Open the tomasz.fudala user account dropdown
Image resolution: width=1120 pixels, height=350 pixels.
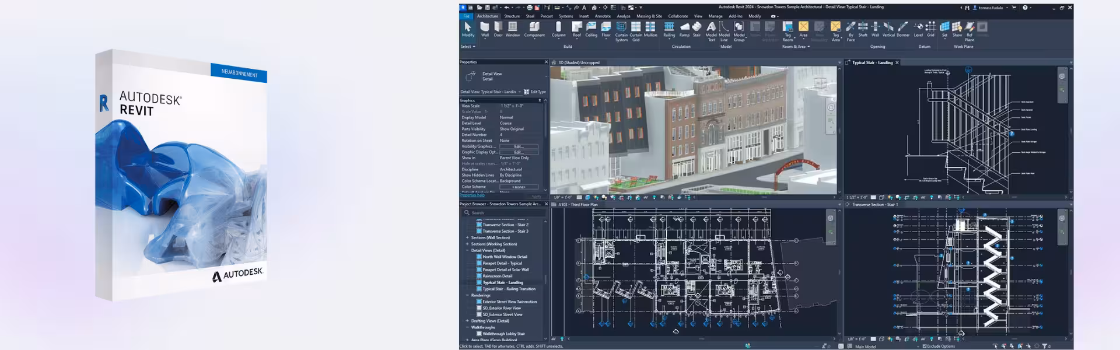(991, 8)
